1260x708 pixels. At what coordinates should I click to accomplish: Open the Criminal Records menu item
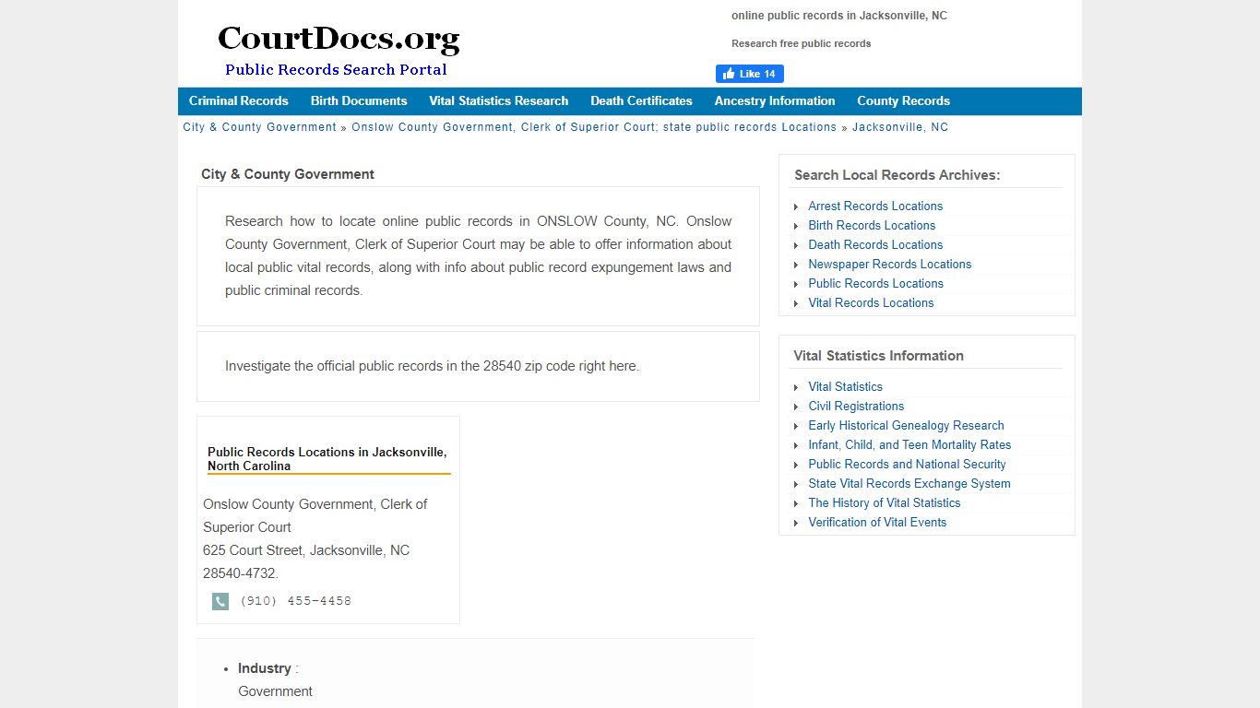(239, 101)
